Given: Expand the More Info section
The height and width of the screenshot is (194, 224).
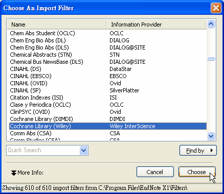Looking at the screenshot, I should tap(27, 173).
